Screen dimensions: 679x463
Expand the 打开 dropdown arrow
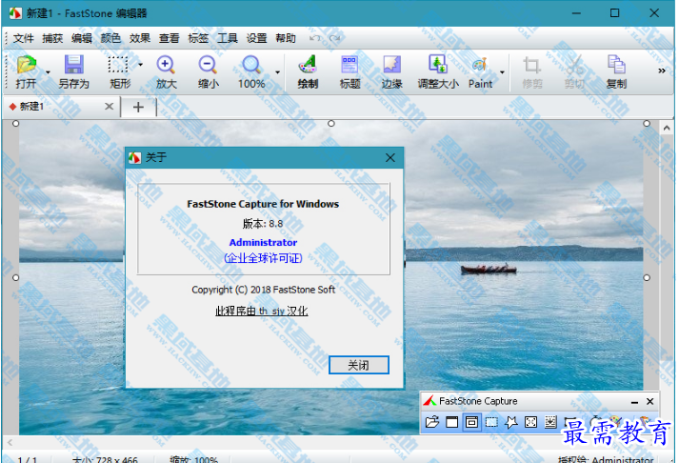[48, 72]
